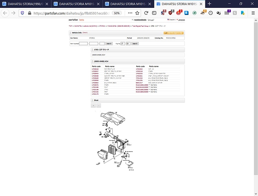Zoom out illustration with the - button
The height and width of the screenshot is (196, 258).
click(x=99, y=106)
